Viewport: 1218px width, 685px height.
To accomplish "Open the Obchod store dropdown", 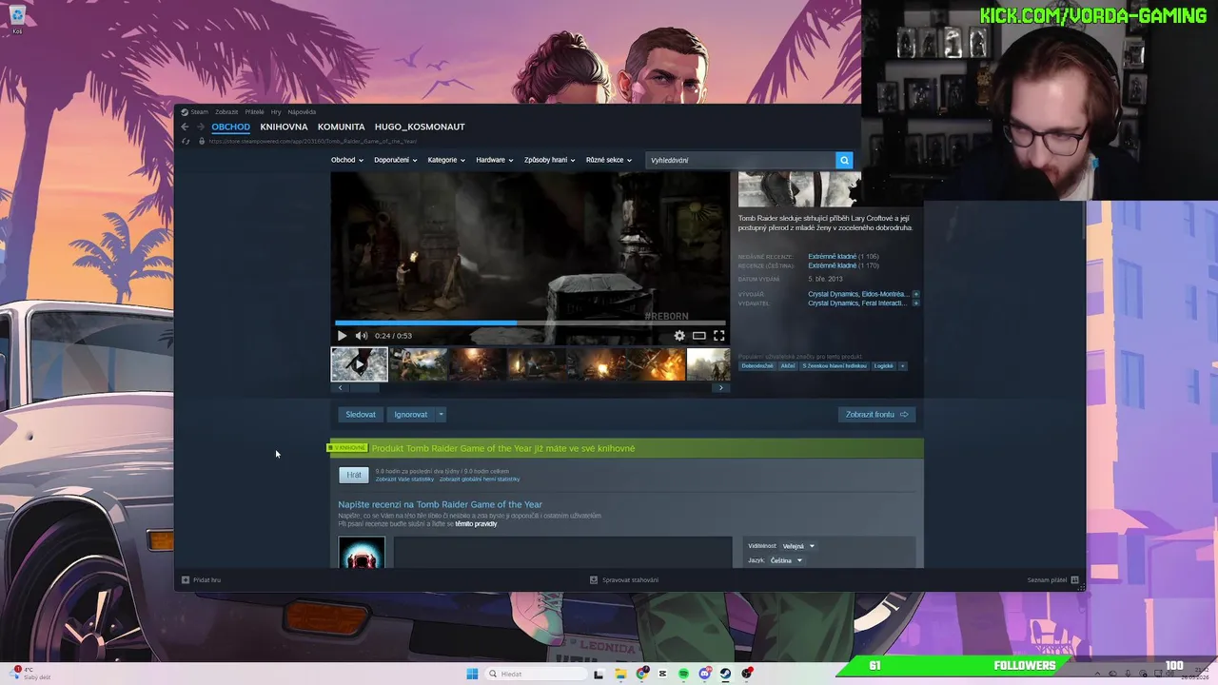I will tap(347, 160).
